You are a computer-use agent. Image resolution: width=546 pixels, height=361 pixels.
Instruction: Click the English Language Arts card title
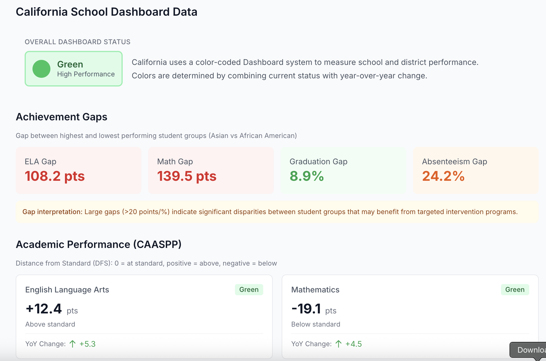point(67,290)
